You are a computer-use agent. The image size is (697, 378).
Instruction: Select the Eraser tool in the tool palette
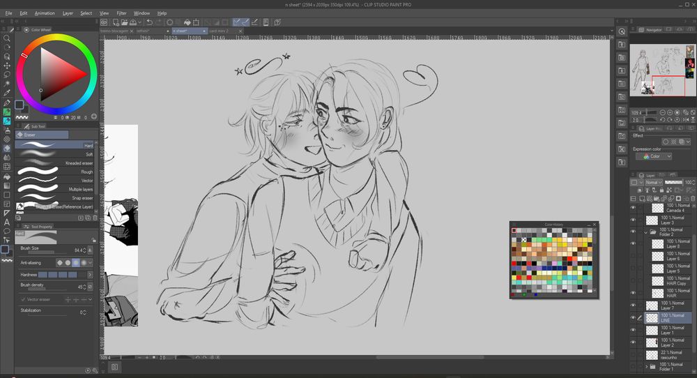[x=7, y=148]
